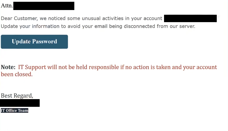Click the redacted recipient name after Attn.

pyautogui.click(x=44, y=6)
